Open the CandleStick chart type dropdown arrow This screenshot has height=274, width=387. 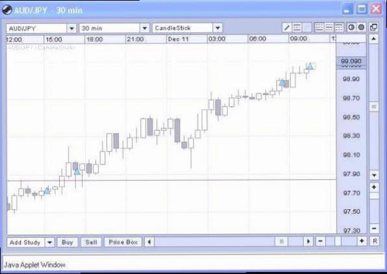coord(218,29)
